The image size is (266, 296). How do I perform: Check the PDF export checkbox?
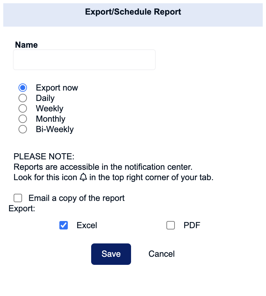point(171,225)
